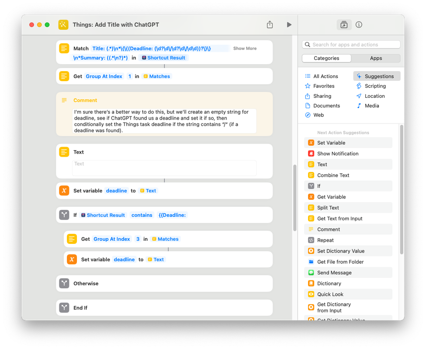Image resolution: width=426 pixels, height=349 pixels.
Task: Add the Get Variable suggested action
Action: point(348,197)
